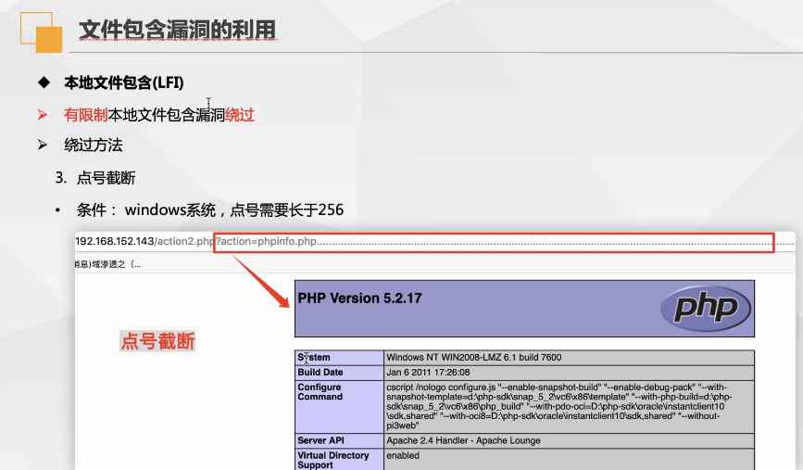Screen dimensions: 803x470
Task: Click the php logo image
Action: pos(706,308)
